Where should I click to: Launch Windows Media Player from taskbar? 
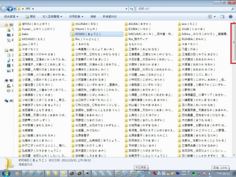tap(17, 173)
